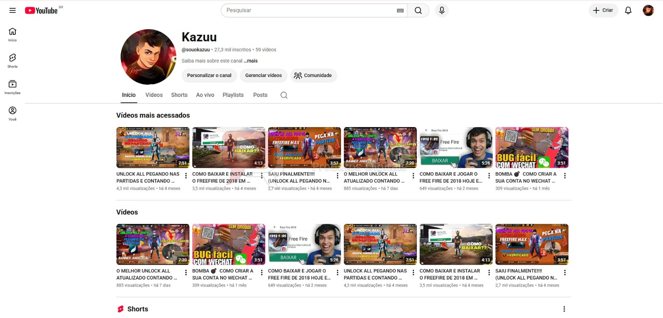Open options for BOMBA COMO CRIAR A in top videos

[565, 176]
